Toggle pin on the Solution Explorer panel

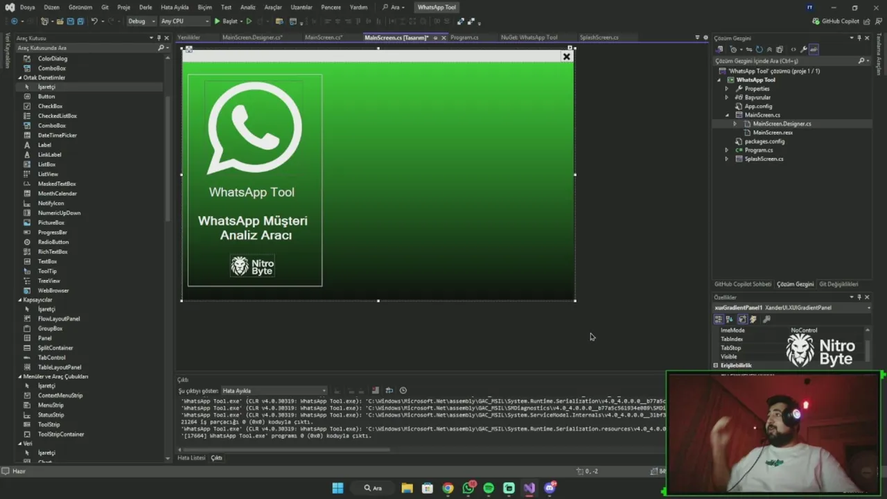[x=859, y=38]
